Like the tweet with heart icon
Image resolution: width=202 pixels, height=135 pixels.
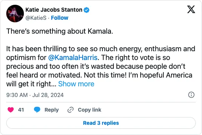tap(11, 110)
